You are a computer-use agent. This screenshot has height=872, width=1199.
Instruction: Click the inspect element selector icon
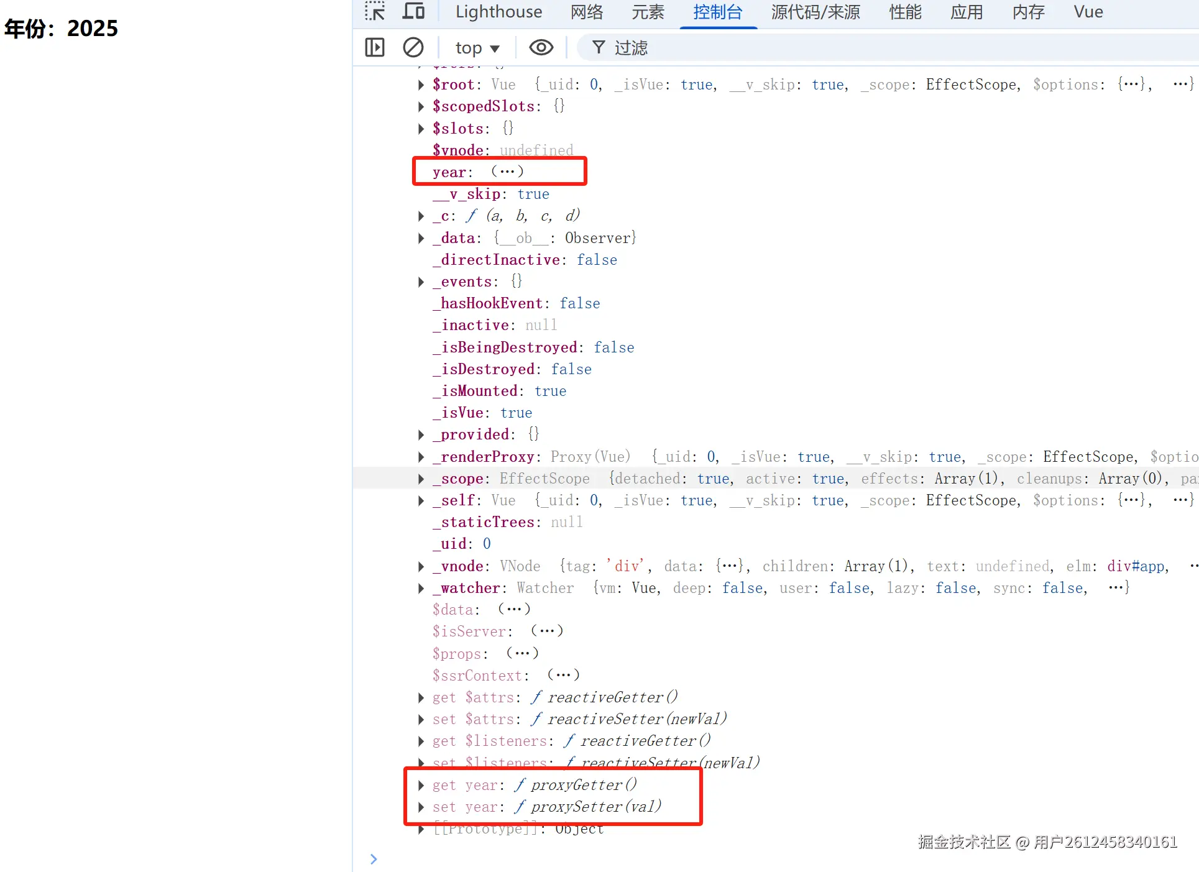(375, 11)
